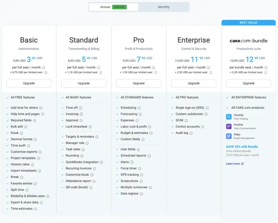This screenshot has height=223, width=278.
Task: Click info icon beside Kiosk
Action: (x=21, y=133)
